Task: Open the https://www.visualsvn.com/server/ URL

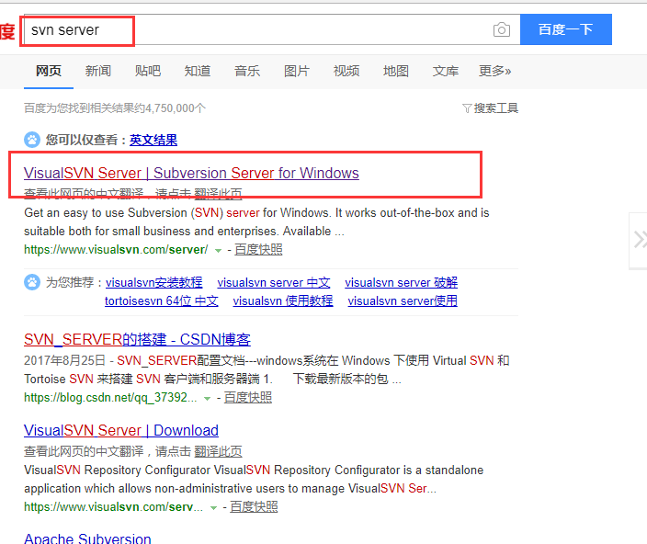Action: (x=116, y=250)
